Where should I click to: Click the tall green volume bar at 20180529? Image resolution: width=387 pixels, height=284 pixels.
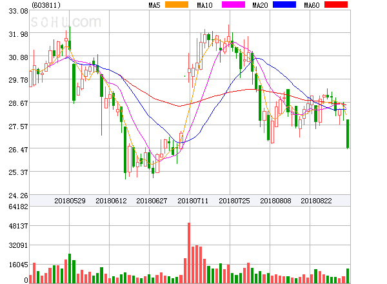coord(70,269)
